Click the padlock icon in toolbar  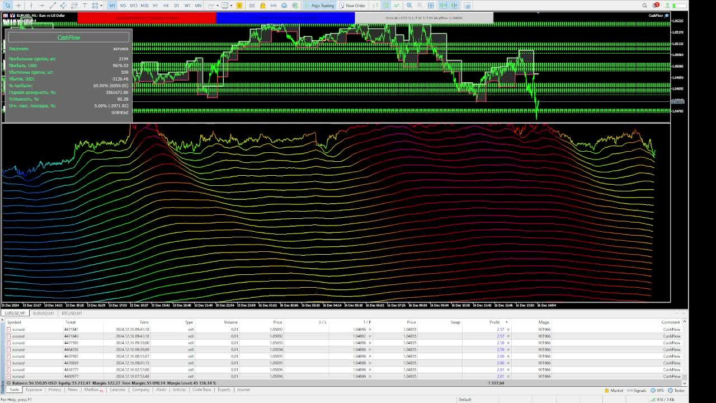click(x=262, y=6)
